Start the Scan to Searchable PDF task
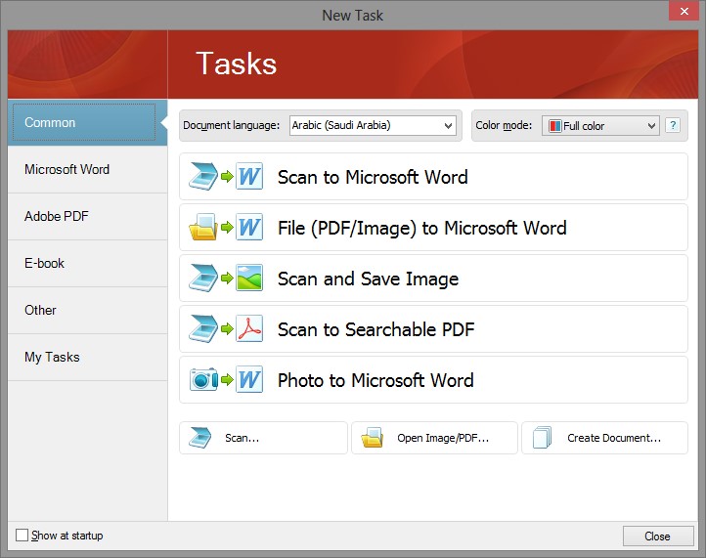This screenshot has width=706, height=558. click(433, 329)
